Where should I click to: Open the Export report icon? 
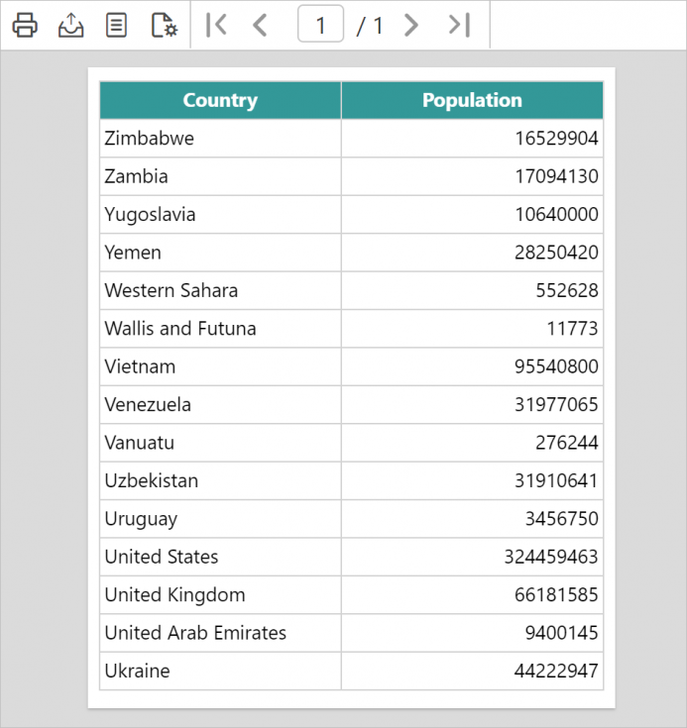(70, 25)
